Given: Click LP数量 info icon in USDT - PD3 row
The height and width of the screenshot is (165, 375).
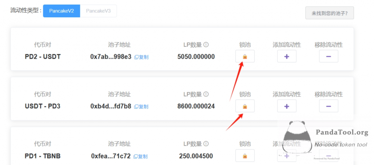Looking at the screenshot, I should coord(206,94).
